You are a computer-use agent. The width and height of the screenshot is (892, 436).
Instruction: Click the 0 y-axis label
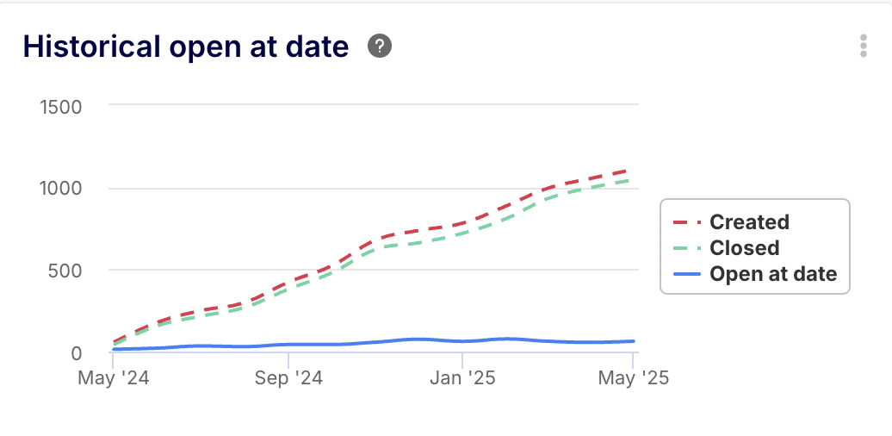point(77,352)
